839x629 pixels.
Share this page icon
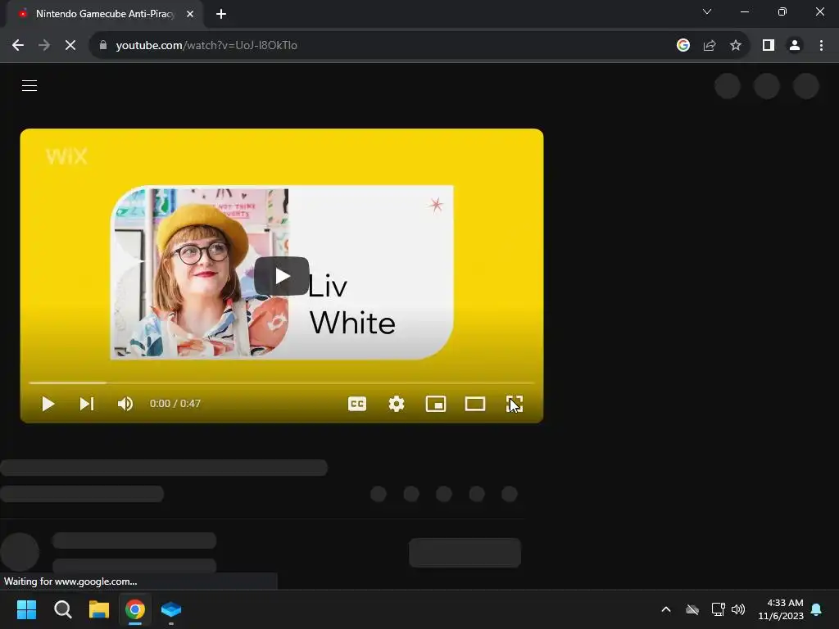710,46
